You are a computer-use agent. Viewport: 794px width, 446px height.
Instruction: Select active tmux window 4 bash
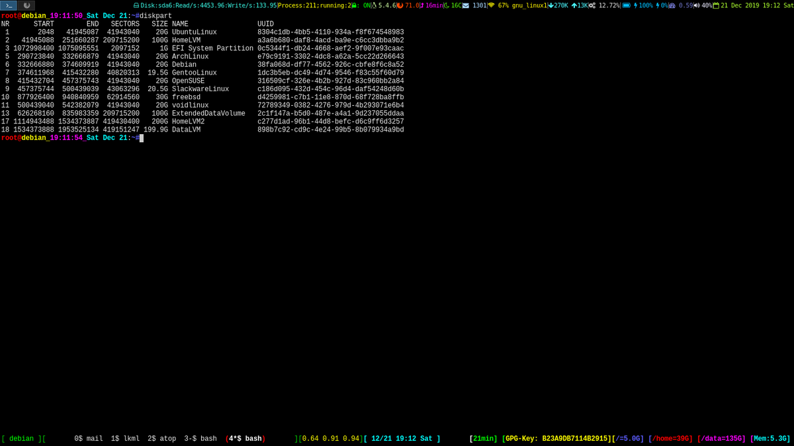pos(245,439)
